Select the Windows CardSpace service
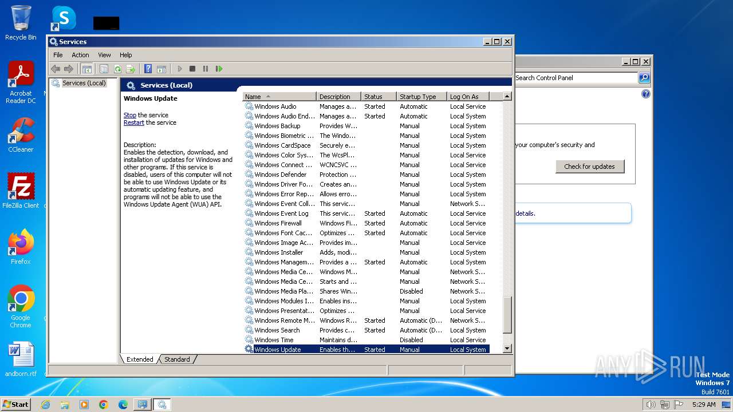This screenshot has height=412, width=733. point(366,145)
